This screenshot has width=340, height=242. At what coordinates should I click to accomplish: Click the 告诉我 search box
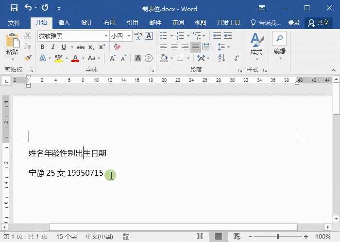266,23
